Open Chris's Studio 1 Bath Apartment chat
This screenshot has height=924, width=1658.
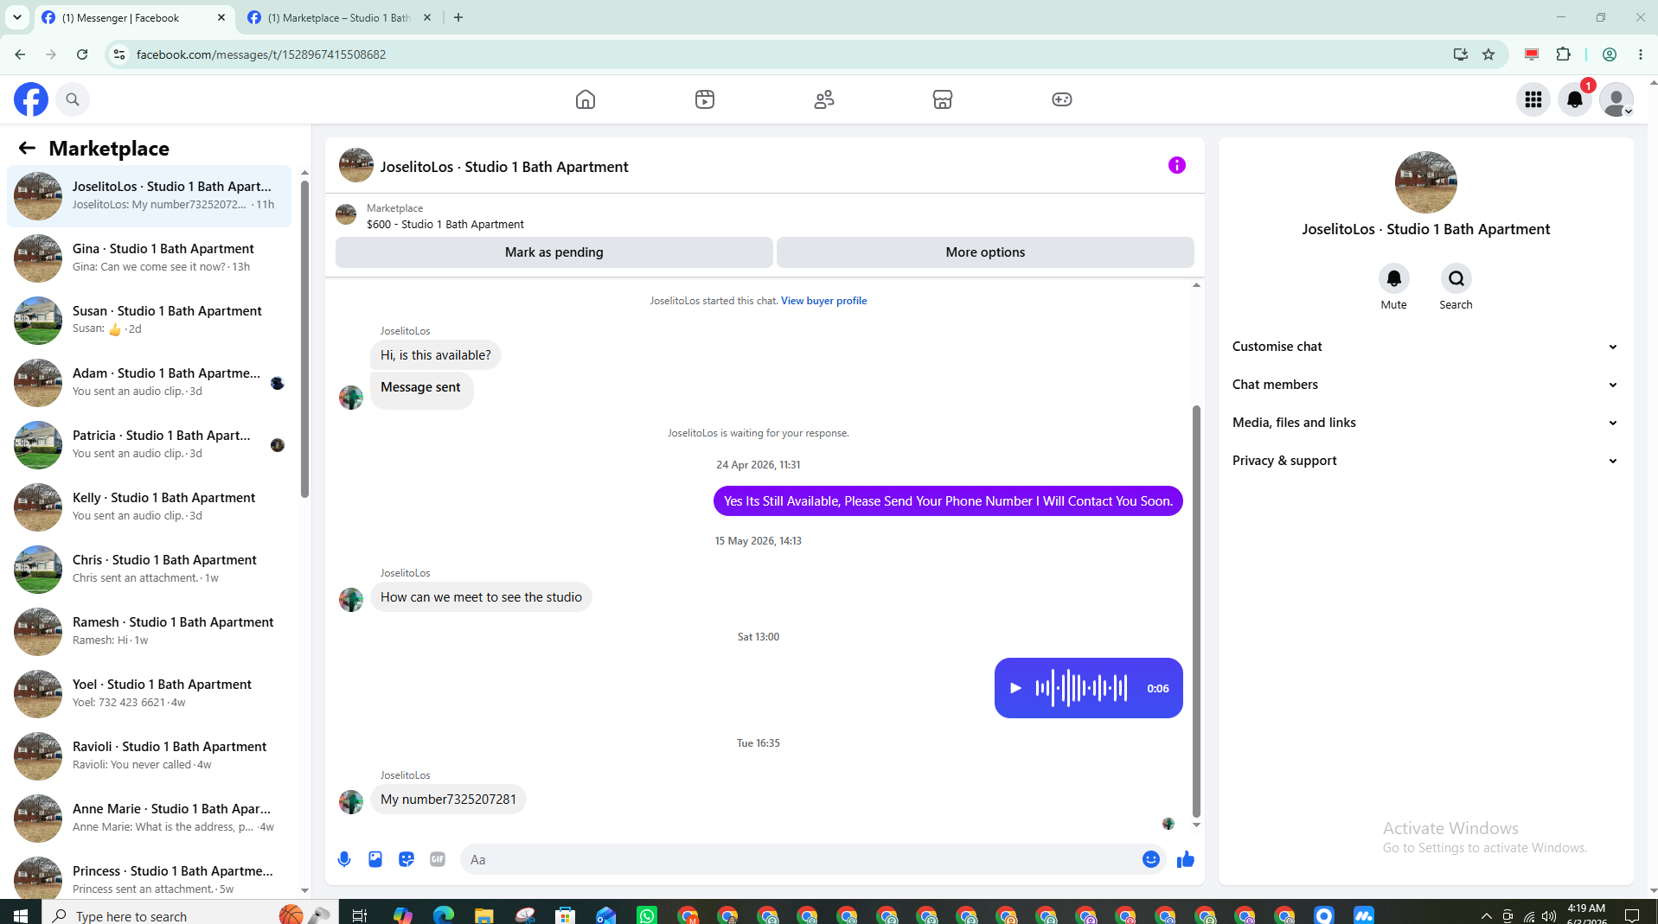tap(150, 569)
